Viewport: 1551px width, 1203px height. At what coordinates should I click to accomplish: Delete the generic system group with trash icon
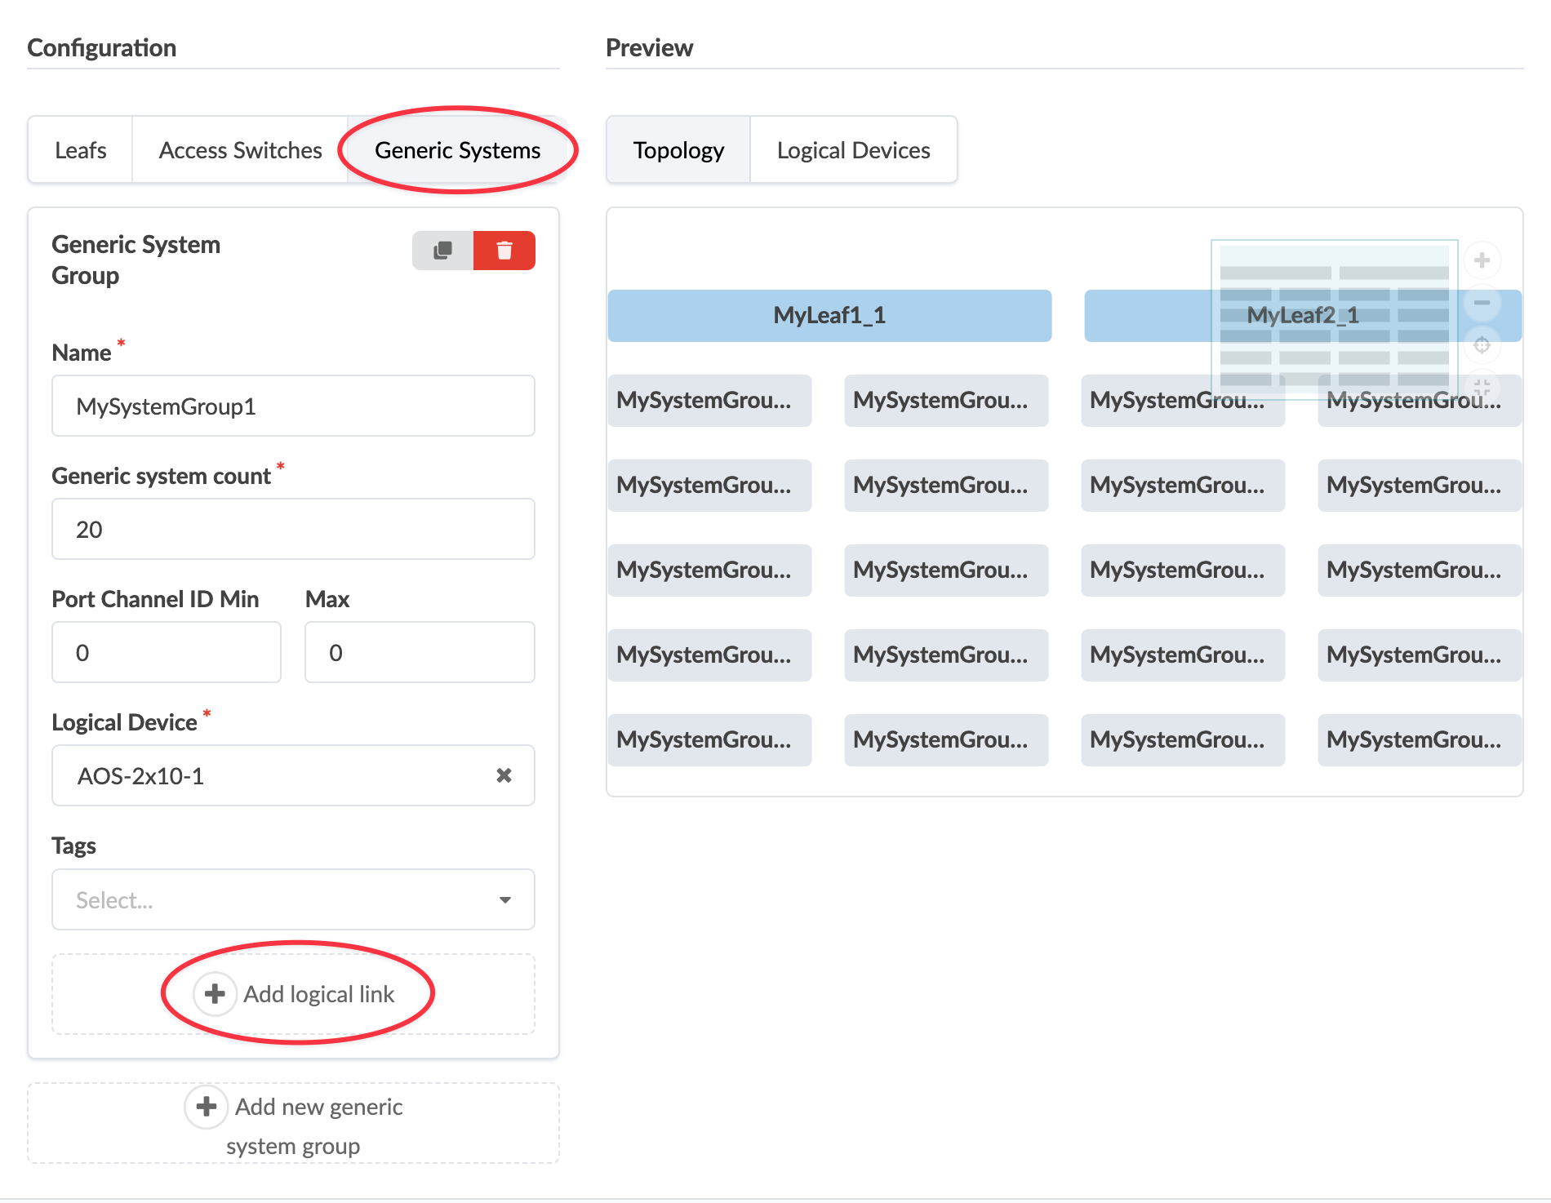point(504,251)
